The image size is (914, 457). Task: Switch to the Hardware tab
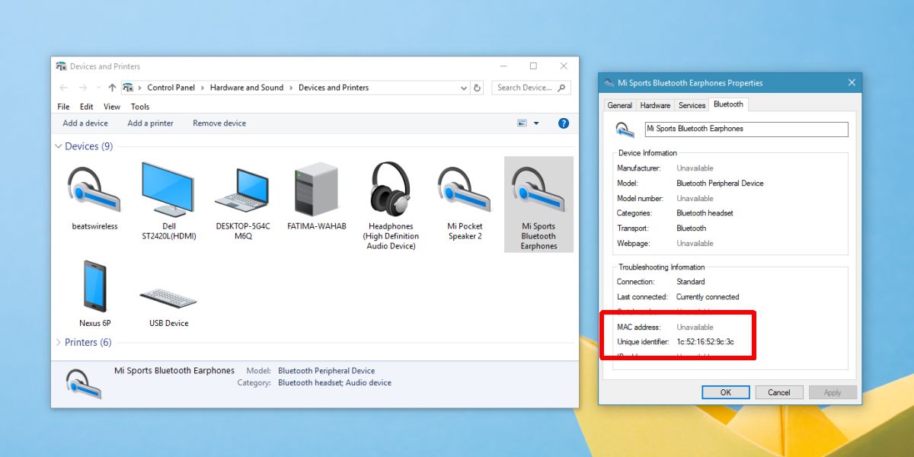[655, 105]
